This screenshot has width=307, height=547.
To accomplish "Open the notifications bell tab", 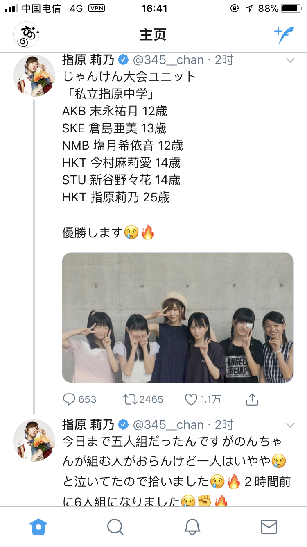I will pos(192,526).
